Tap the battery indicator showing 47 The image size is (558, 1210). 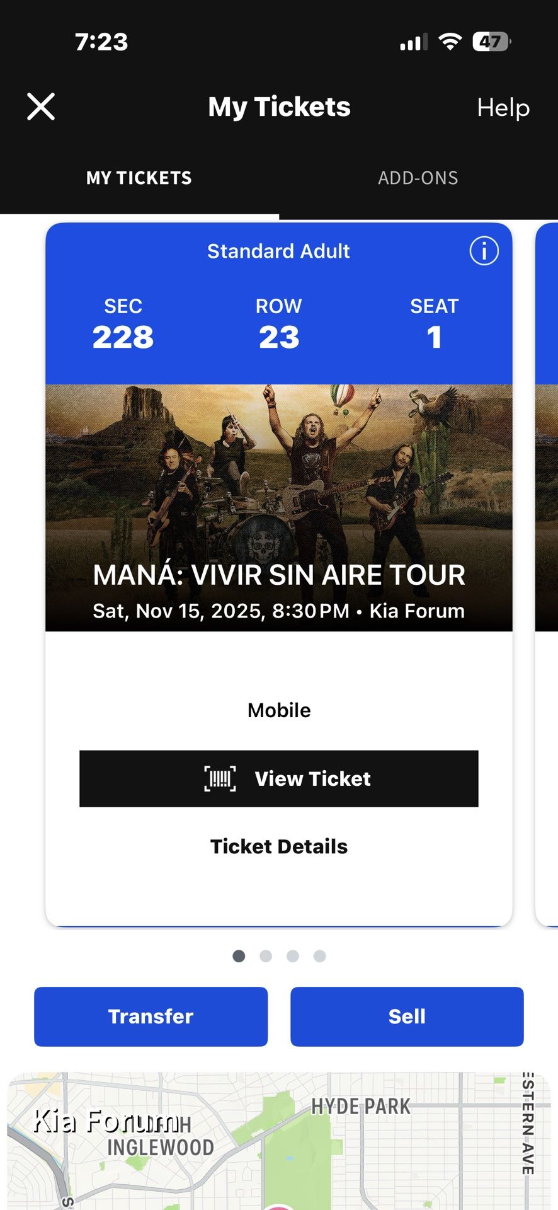pos(488,40)
